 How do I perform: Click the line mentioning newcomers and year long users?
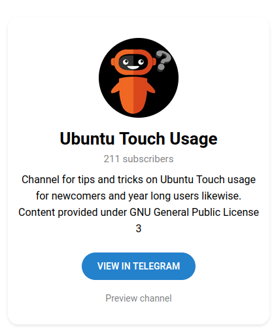tap(139, 196)
